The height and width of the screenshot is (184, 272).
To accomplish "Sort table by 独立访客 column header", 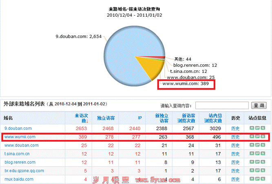I will (106, 118).
